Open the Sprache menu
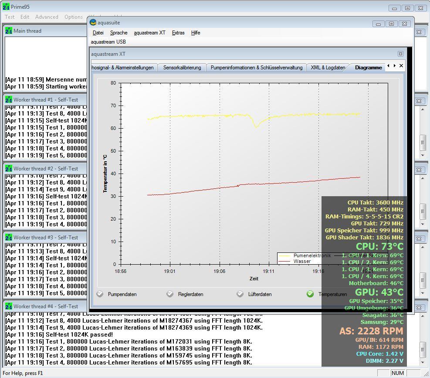The width and height of the screenshot is (430, 378). click(x=119, y=33)
